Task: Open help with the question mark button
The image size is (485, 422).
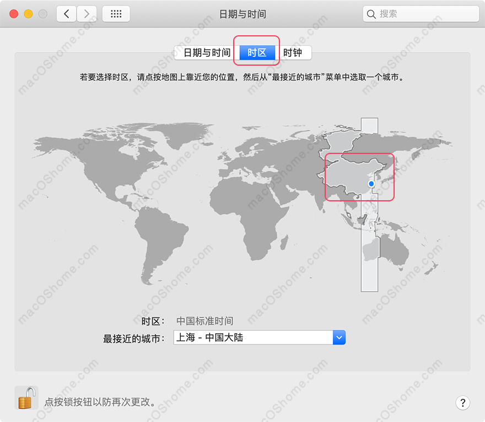Action: pyautogui.click(x=463, y=402)
